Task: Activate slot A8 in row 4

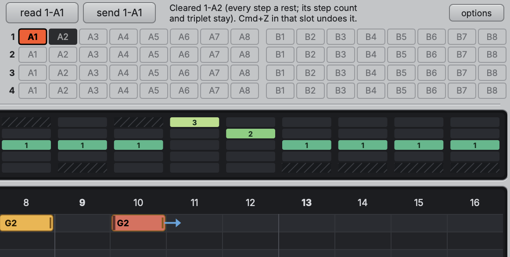Action: 244,90
